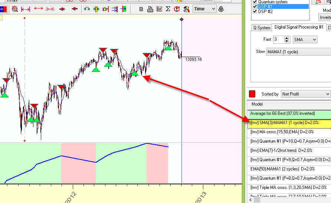This screenshot has height=203, width=331.
Task: Click the padlock icon beside Time dropdown
Action: [222, 9]
